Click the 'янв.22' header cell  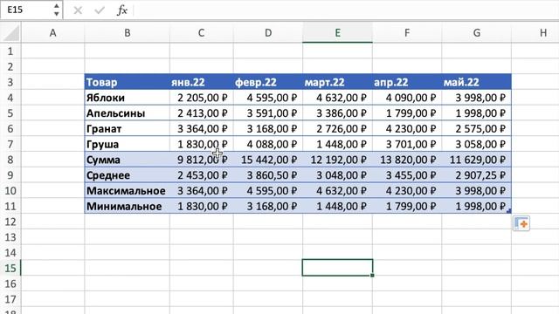202,82
